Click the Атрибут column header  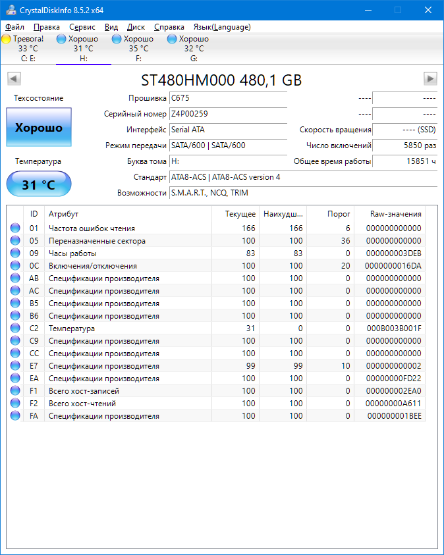point(128,214)
